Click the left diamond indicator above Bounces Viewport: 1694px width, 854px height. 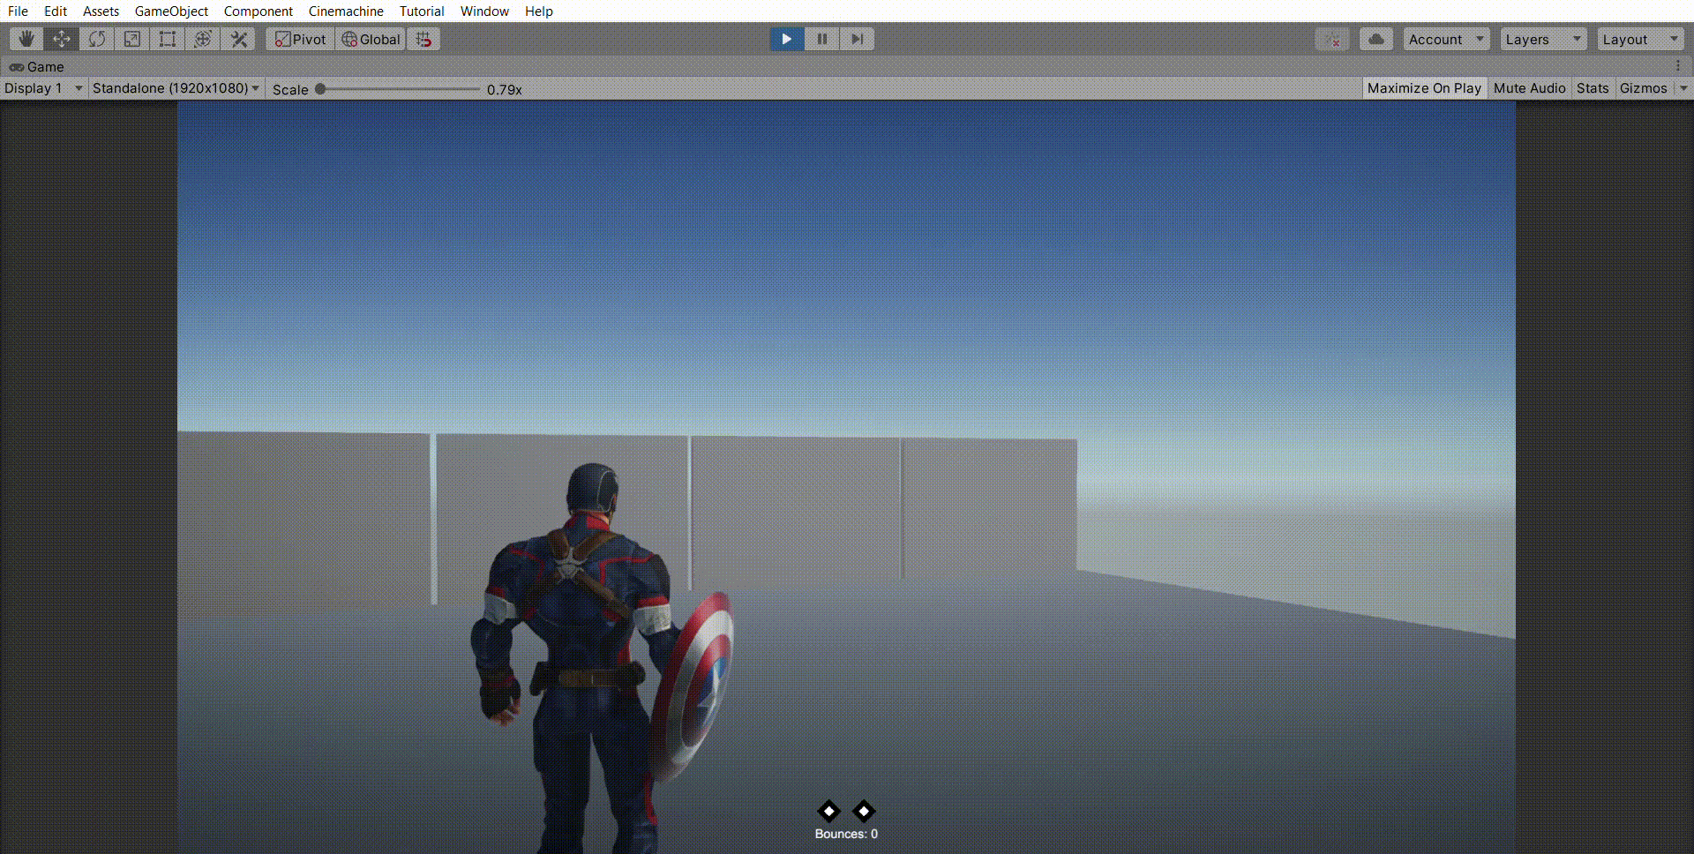pyautogui.click(x=828, y=811)
